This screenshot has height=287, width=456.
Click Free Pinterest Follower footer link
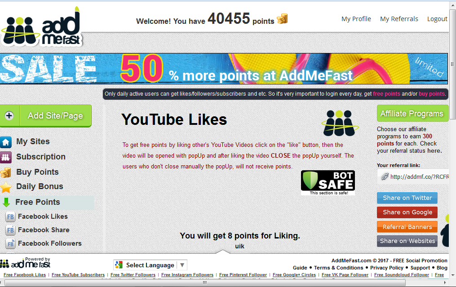coord(243,274)
